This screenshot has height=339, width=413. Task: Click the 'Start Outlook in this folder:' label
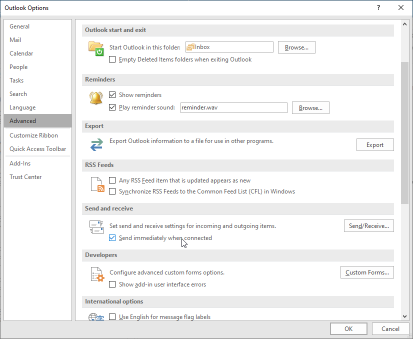[x=145, y=47]
